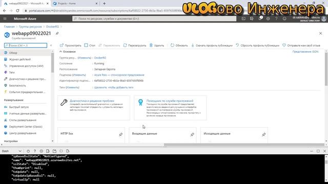Pin the Исходящие данные chart
Image resolution: width=328 pixels, height=184 pixels.
pos(264,134)
